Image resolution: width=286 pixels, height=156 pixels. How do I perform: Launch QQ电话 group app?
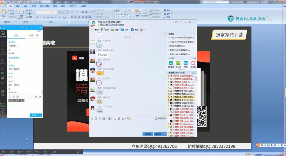click(171, 64)
